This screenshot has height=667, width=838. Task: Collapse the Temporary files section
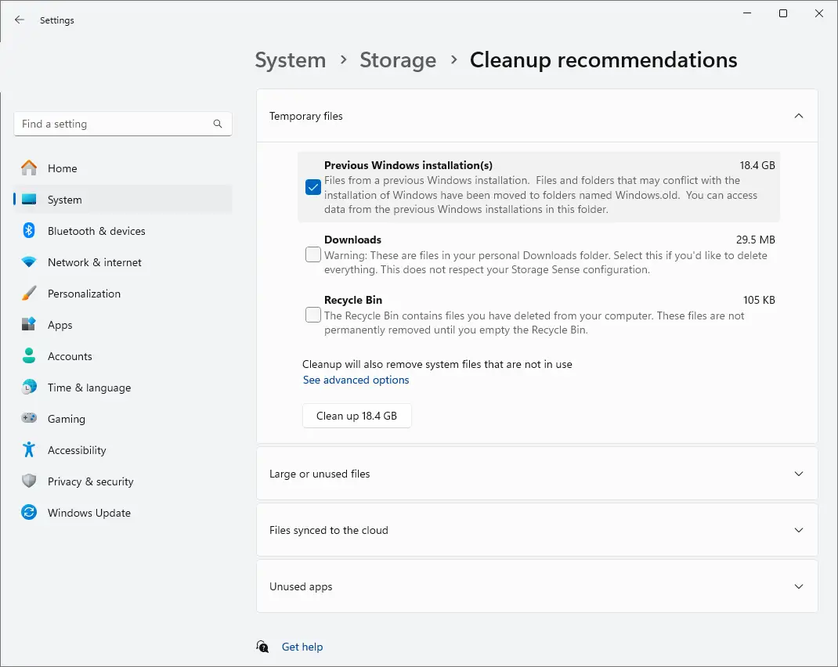point(799,116)
